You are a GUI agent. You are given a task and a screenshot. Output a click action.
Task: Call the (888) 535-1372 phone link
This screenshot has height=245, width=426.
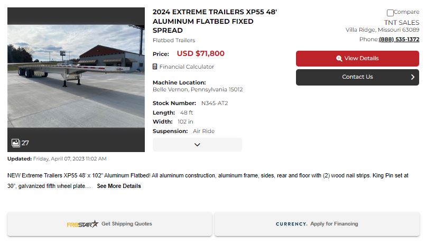point(399,40)
